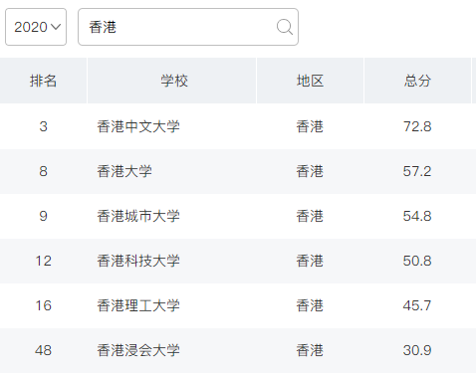
Task: Click score value 54.8
Action: tap(417, 216)
